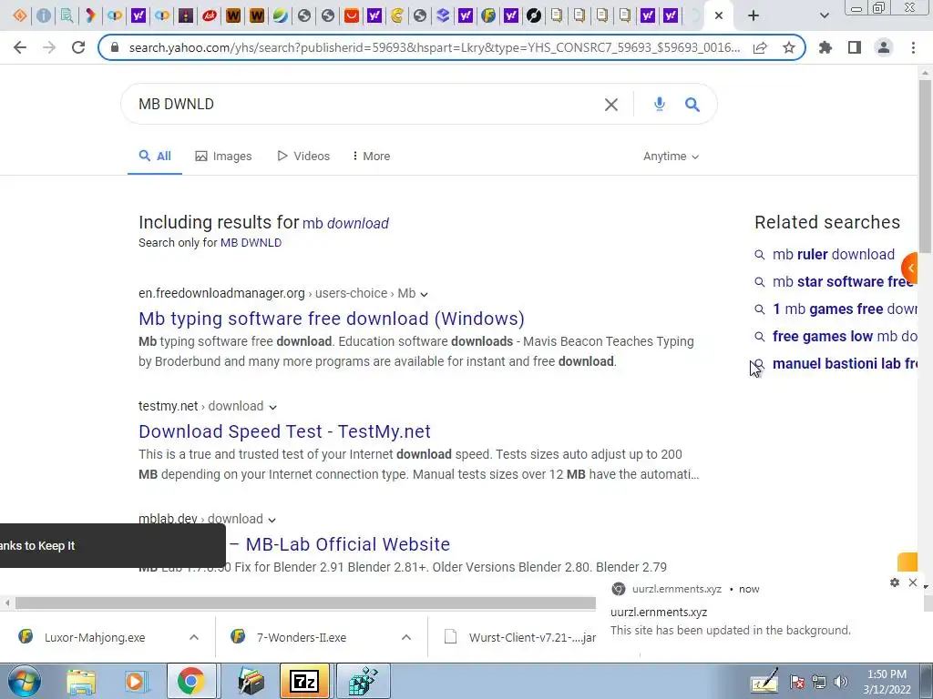Open the Anytime filter dropdown
Screen dimensions: 933x699
[671, 157]
